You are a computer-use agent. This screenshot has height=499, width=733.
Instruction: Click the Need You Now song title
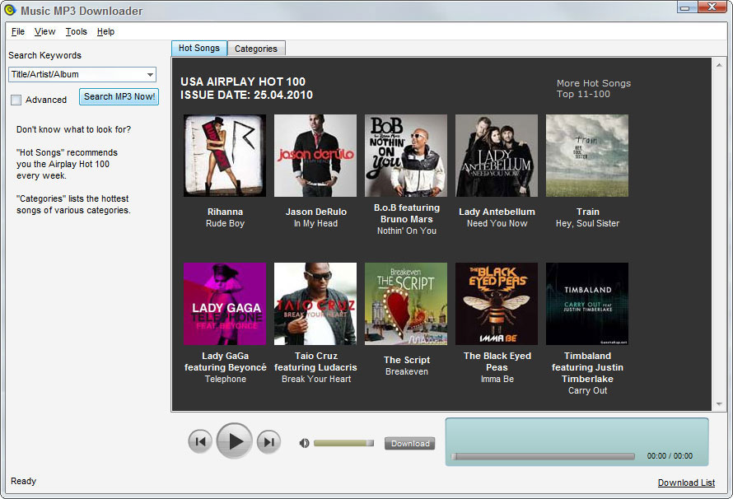(497, 223)
